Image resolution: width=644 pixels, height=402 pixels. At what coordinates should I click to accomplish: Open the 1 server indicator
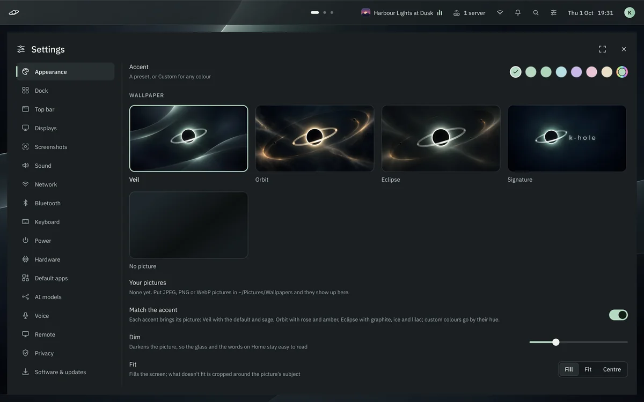[469, 13]
